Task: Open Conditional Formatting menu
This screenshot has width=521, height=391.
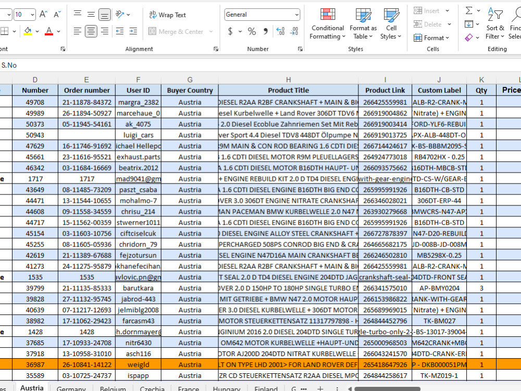Action: click(328, 23)
